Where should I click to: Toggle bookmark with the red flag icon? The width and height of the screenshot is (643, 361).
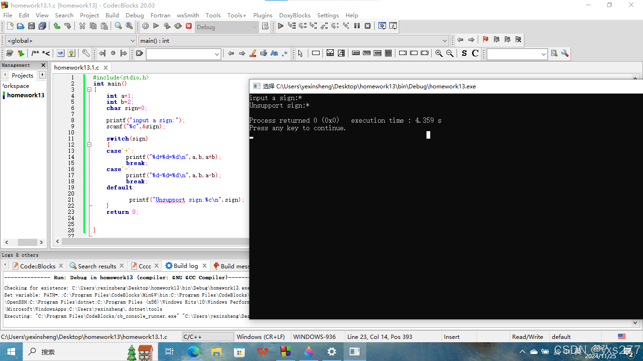(485, 40)
